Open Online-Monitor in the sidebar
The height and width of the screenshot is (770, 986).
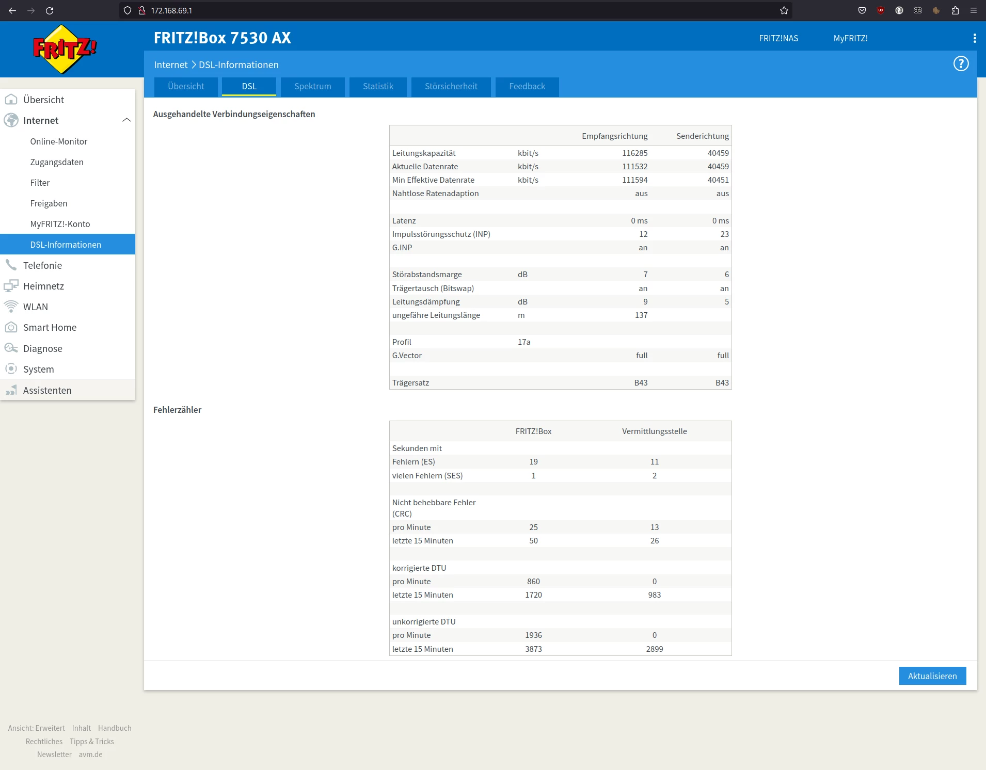pos(58,141)
